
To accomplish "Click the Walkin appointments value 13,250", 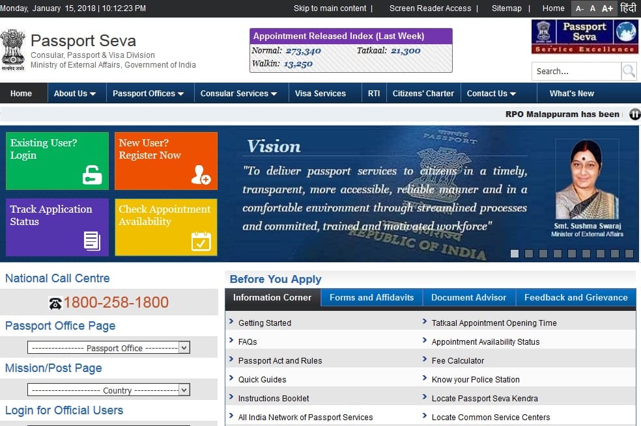I will point(298,64).
